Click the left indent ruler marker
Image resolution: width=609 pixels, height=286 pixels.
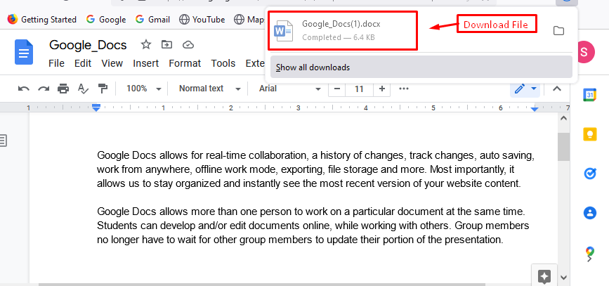(96, 108)
